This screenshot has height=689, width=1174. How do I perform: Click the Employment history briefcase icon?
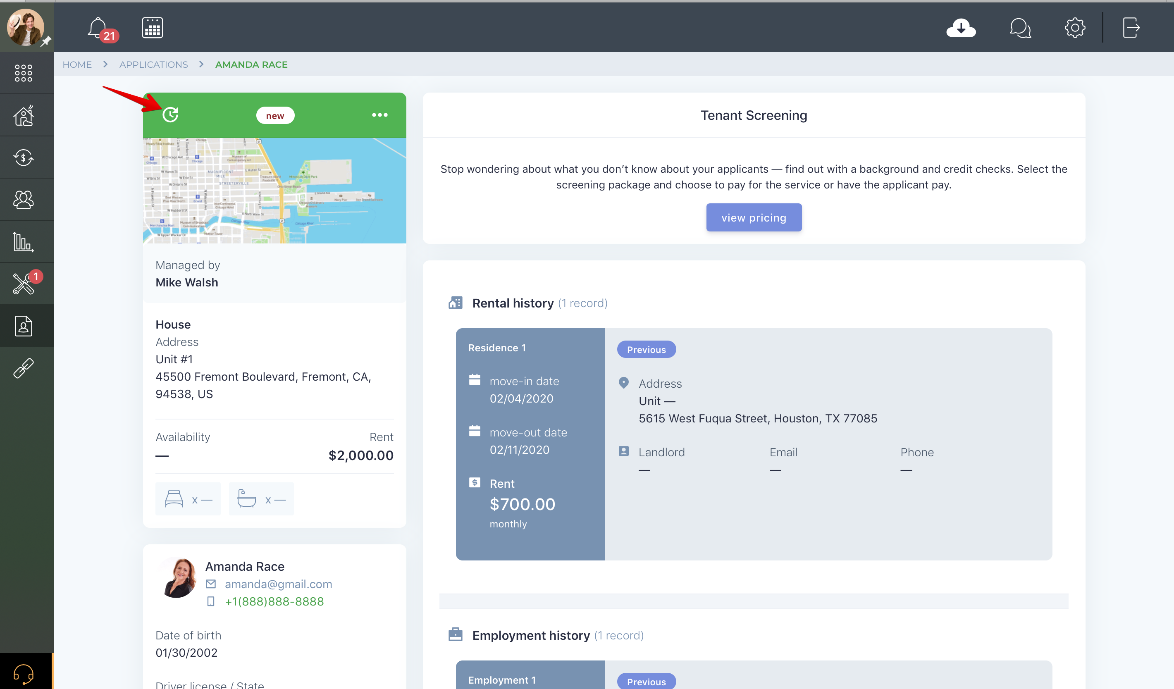[455, 634]
